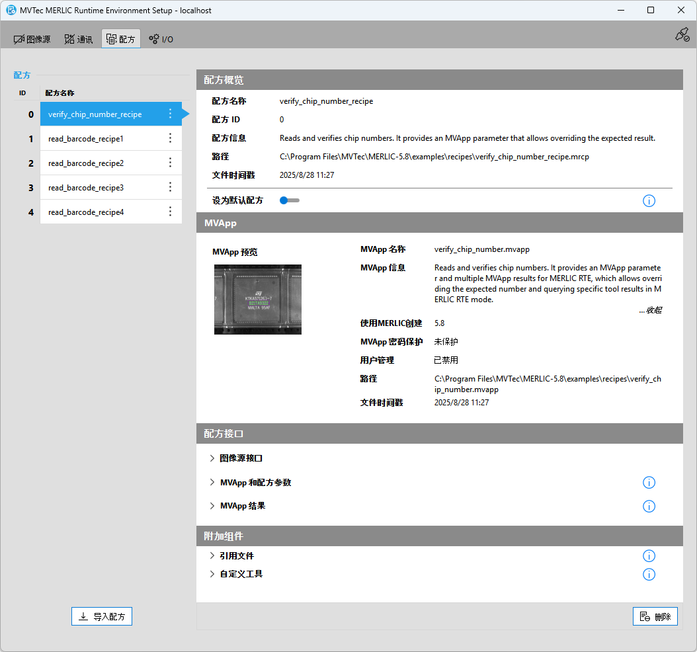Click the info icon for MVApp 和配方参数
This screenshot has width=697, height=652.
[x=649, y=483]
